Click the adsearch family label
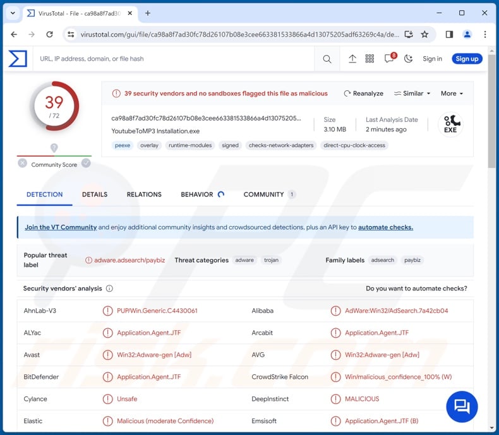The image size is (499, 435). point(383,260)
